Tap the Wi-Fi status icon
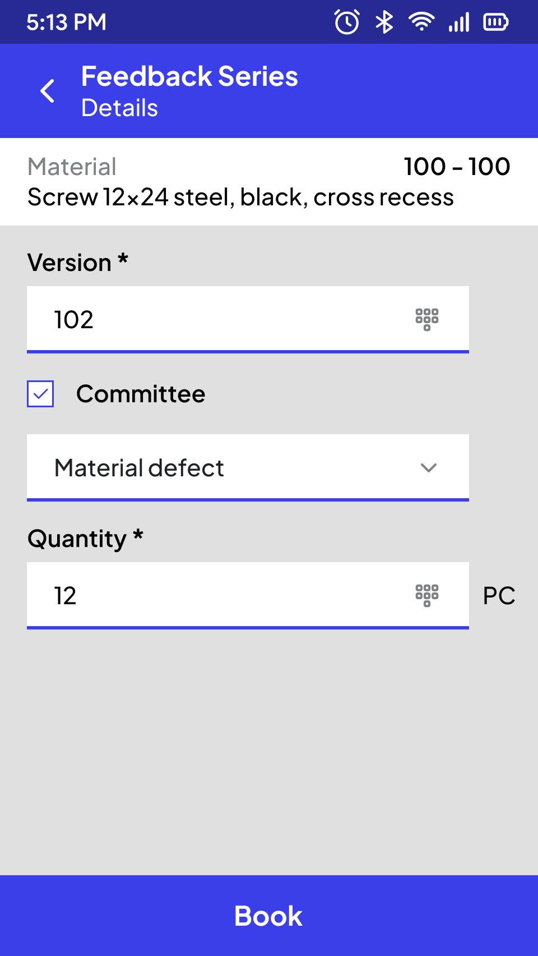538x956 pixels. [421, 22]
